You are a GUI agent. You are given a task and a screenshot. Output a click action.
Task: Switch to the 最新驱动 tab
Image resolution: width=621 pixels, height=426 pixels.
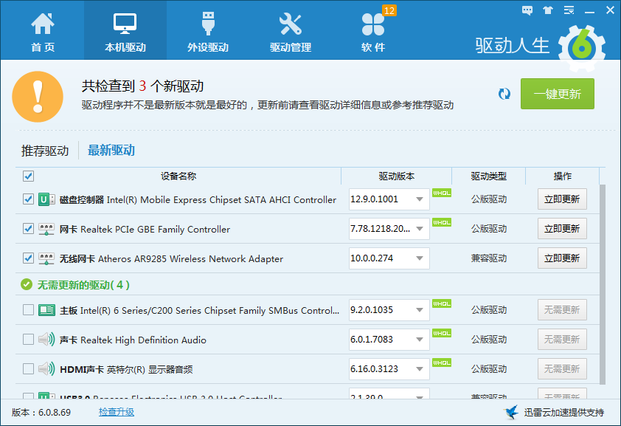[x=111, y=151]
